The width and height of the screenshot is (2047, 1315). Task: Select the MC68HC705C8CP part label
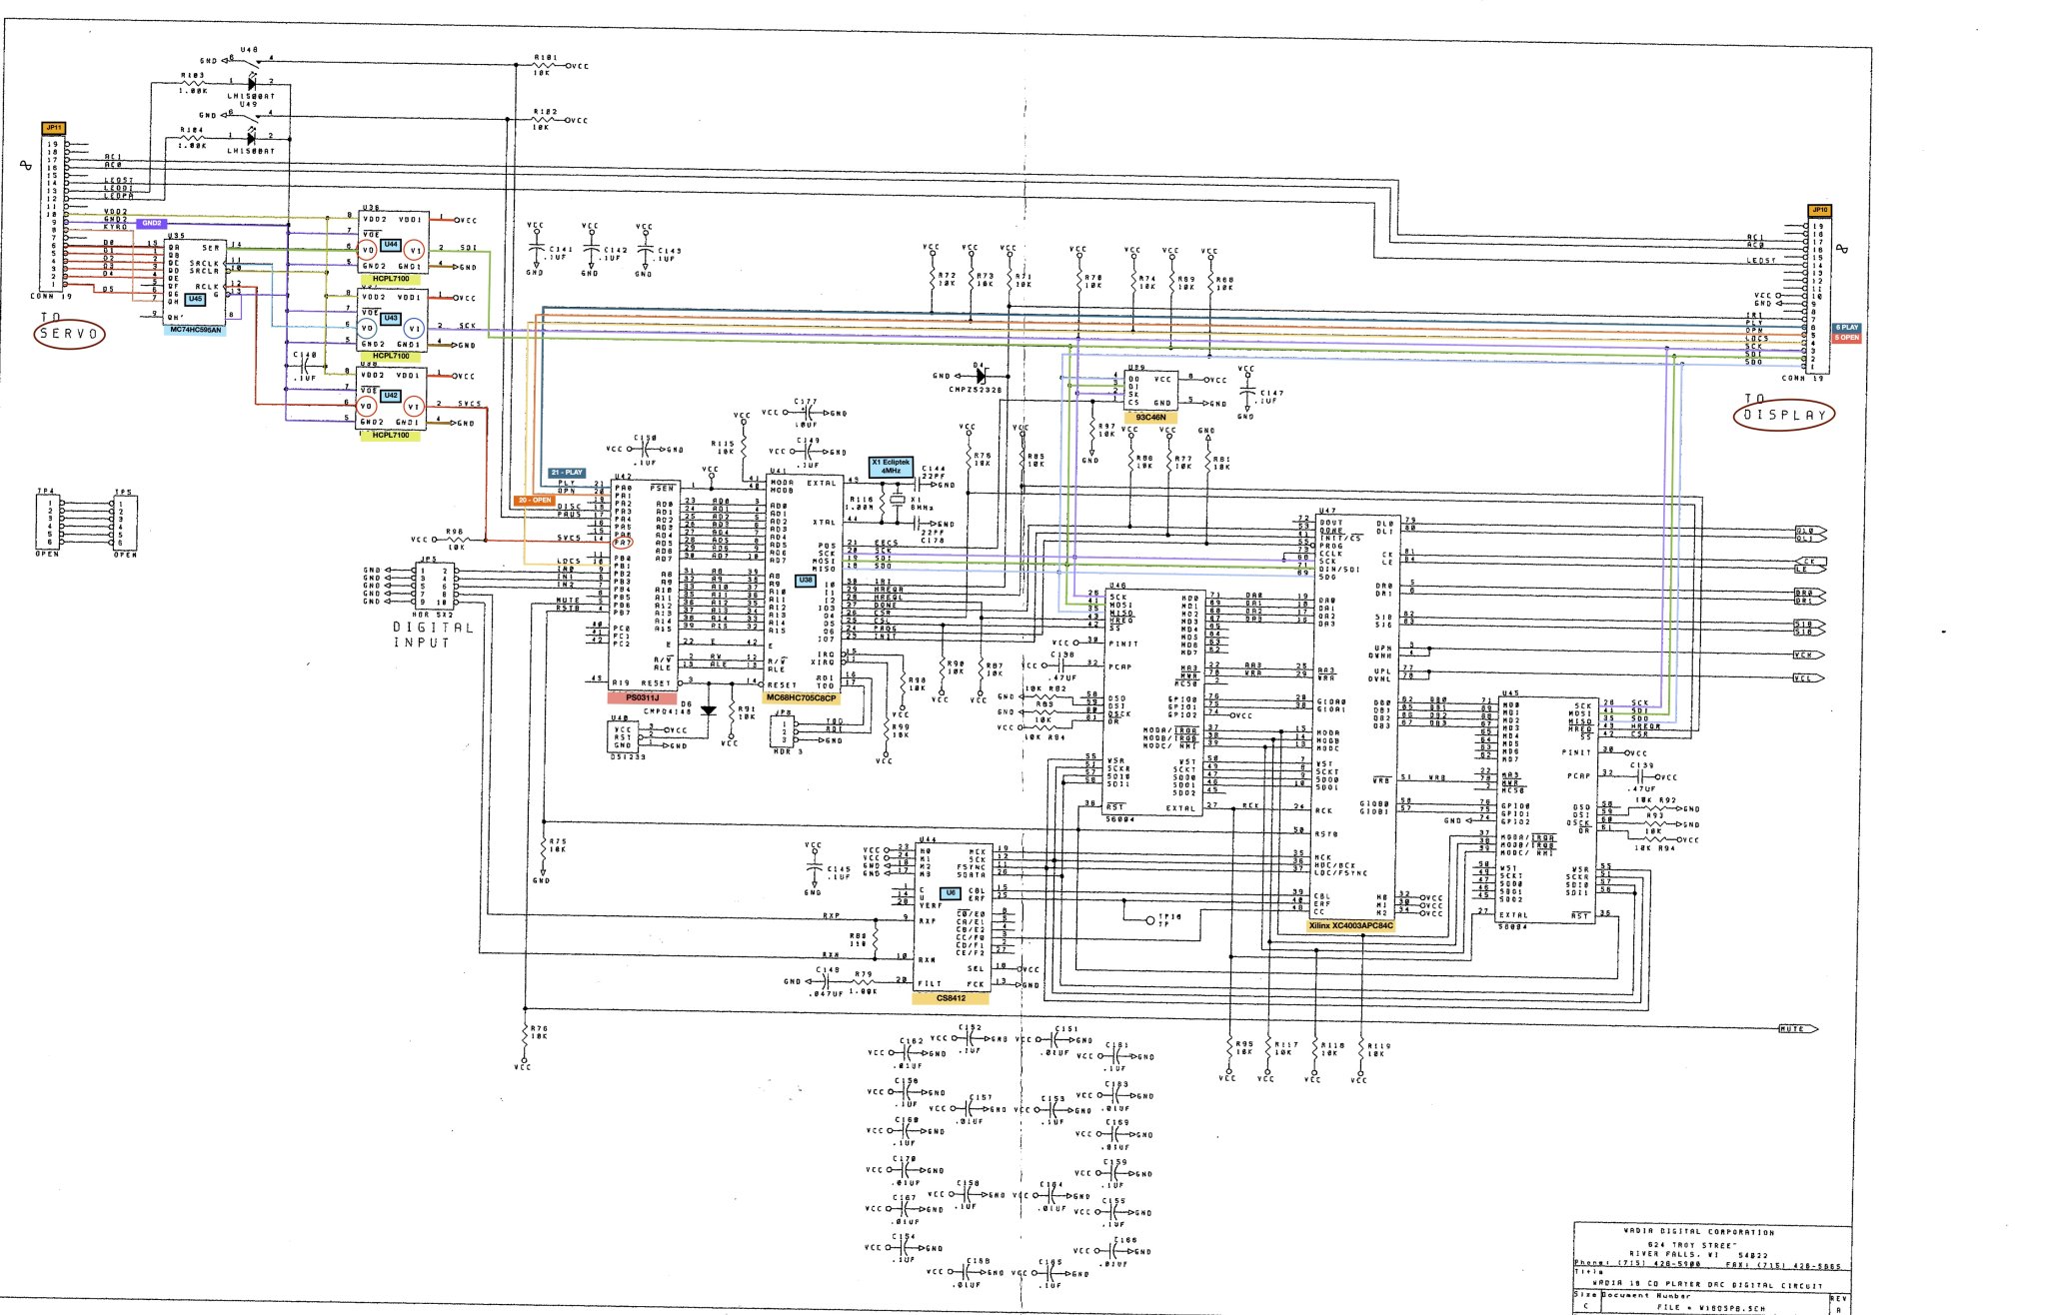point(801,697)
